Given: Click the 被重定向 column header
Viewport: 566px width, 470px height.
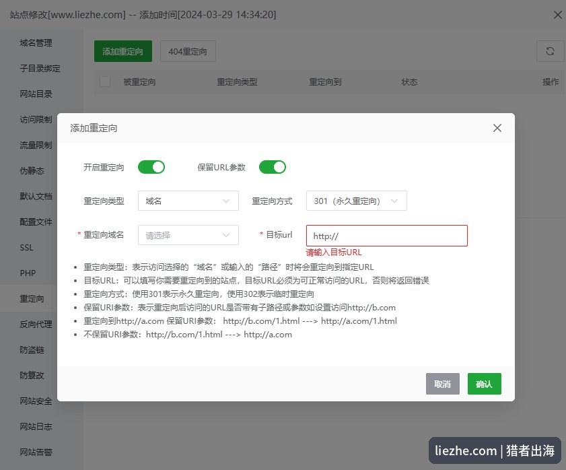Looking at the screenshot, I should tap(139, 82).
